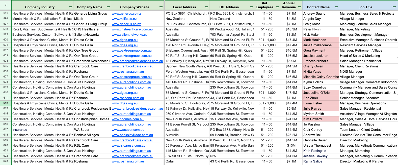Select the Qatar local address cell
The image size is (398, 165).
pyautogui.click(x=187, y=161)
